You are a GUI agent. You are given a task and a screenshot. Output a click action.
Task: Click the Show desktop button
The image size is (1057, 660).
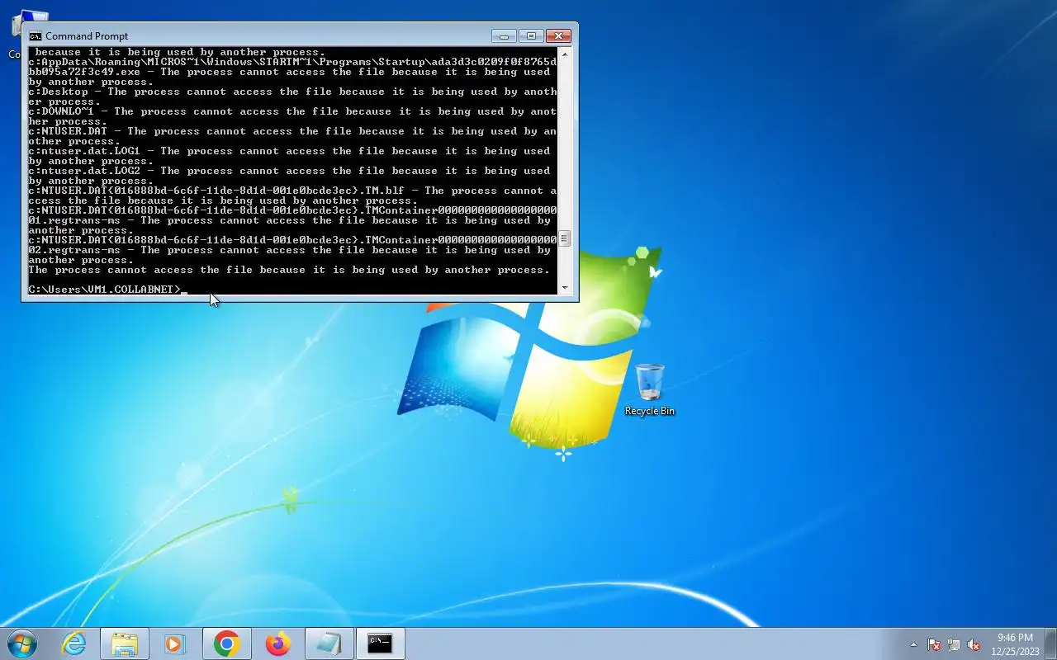(1050, 643)
